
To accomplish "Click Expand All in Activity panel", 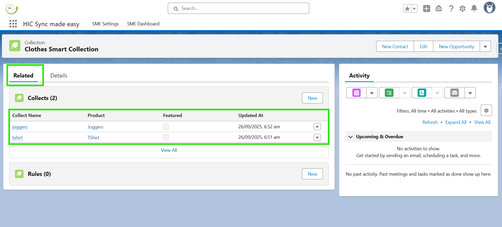I will tap(456, 122).
